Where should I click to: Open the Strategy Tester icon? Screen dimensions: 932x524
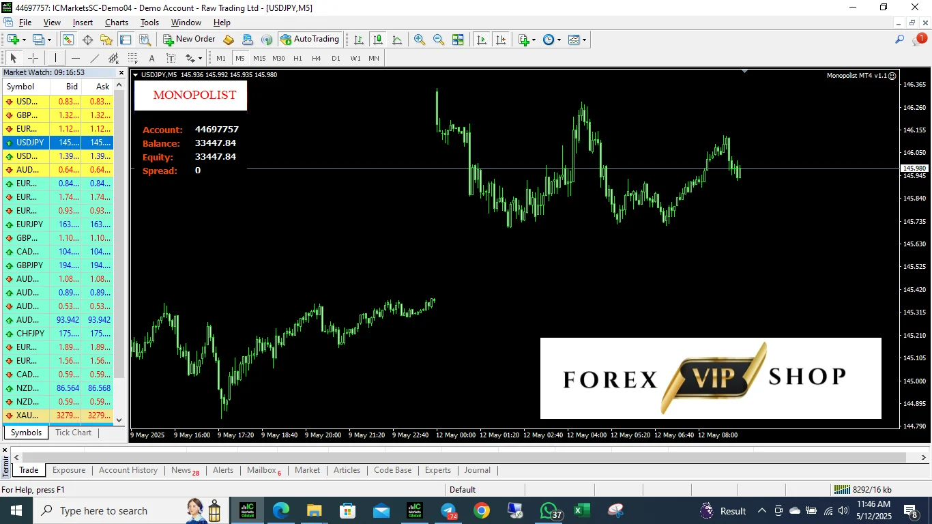coord(145,40)
